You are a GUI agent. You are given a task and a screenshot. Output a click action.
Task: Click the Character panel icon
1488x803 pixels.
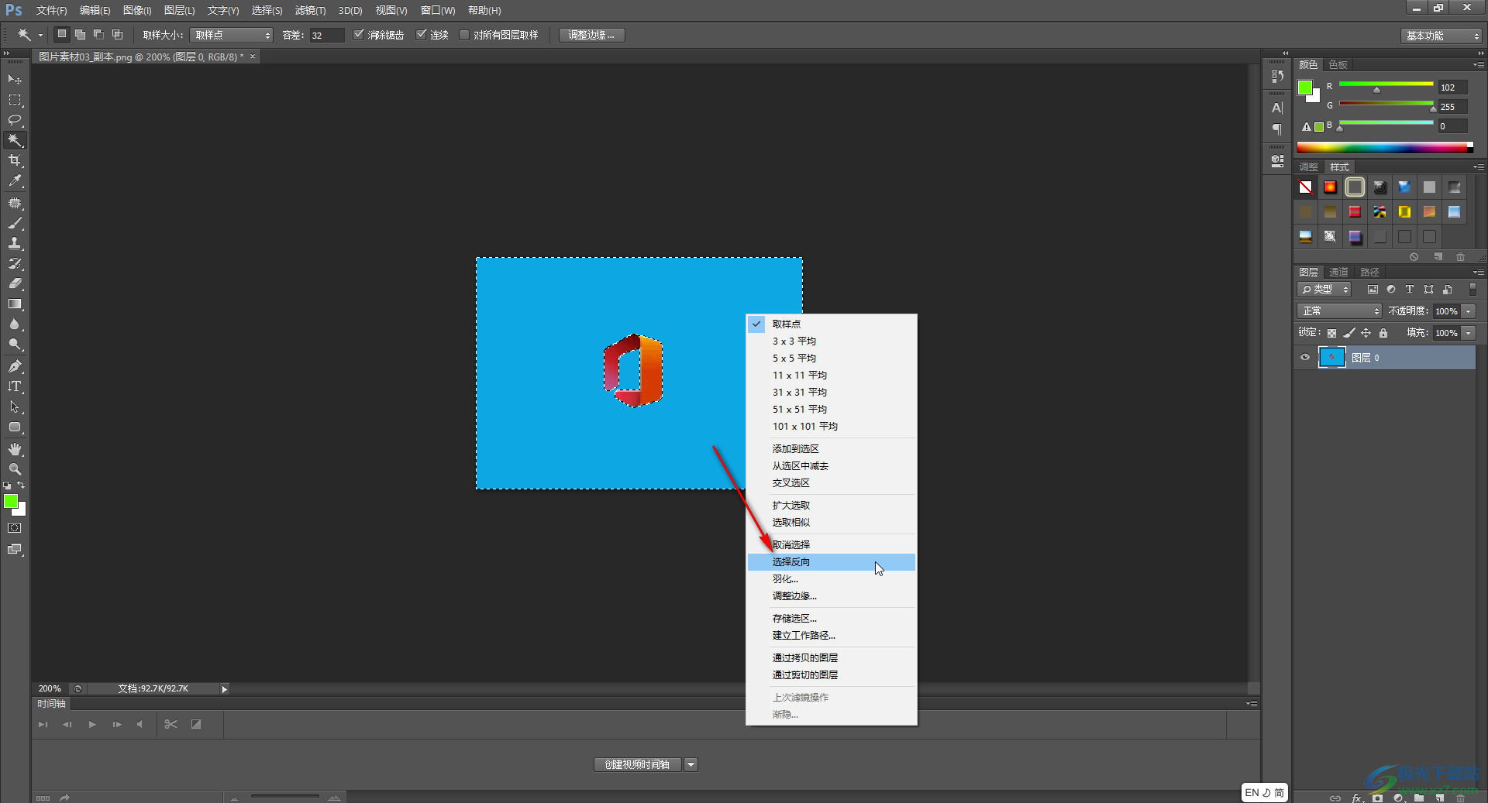[x=1277, y=108]
